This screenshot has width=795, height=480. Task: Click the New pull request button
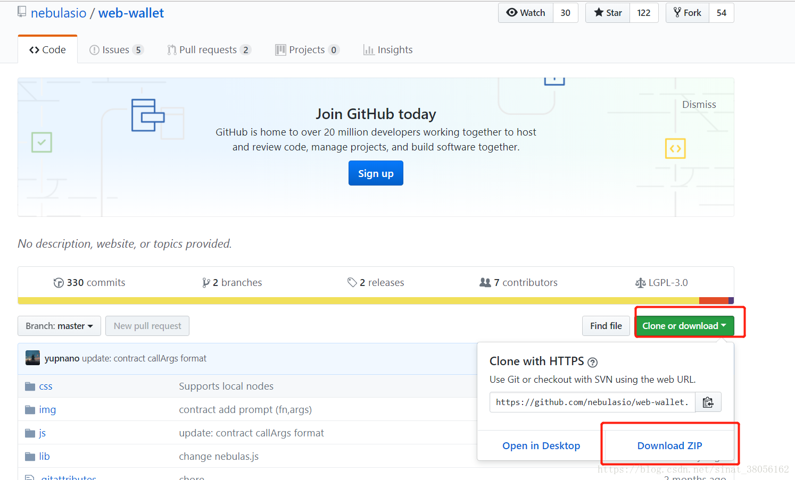pos(147,326)
